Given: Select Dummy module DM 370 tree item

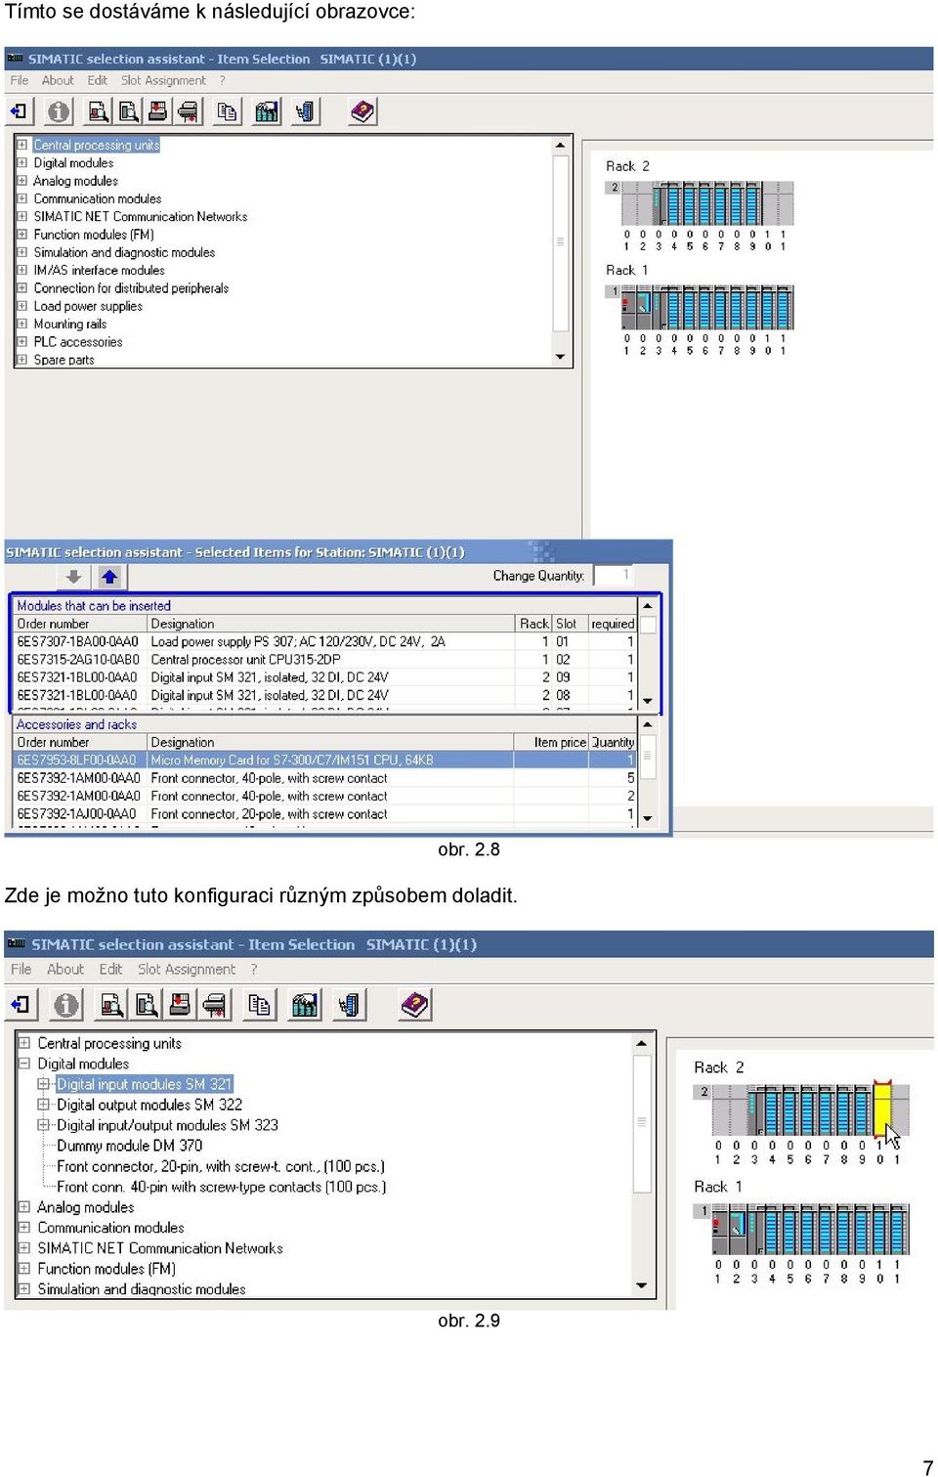Looking at the screenshot, I should click(x=130, y=1146).
